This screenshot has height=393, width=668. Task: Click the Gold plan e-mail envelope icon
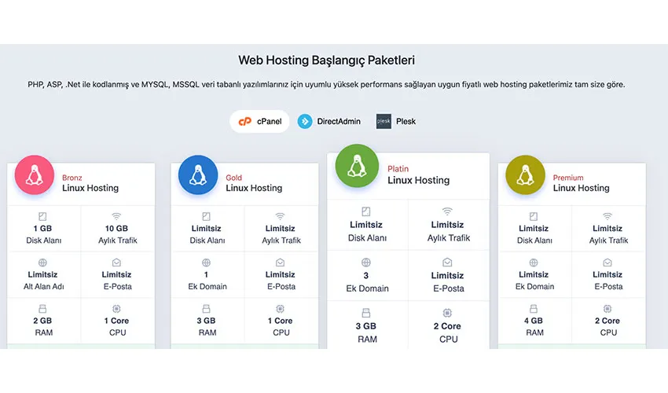tap(281, 263)
